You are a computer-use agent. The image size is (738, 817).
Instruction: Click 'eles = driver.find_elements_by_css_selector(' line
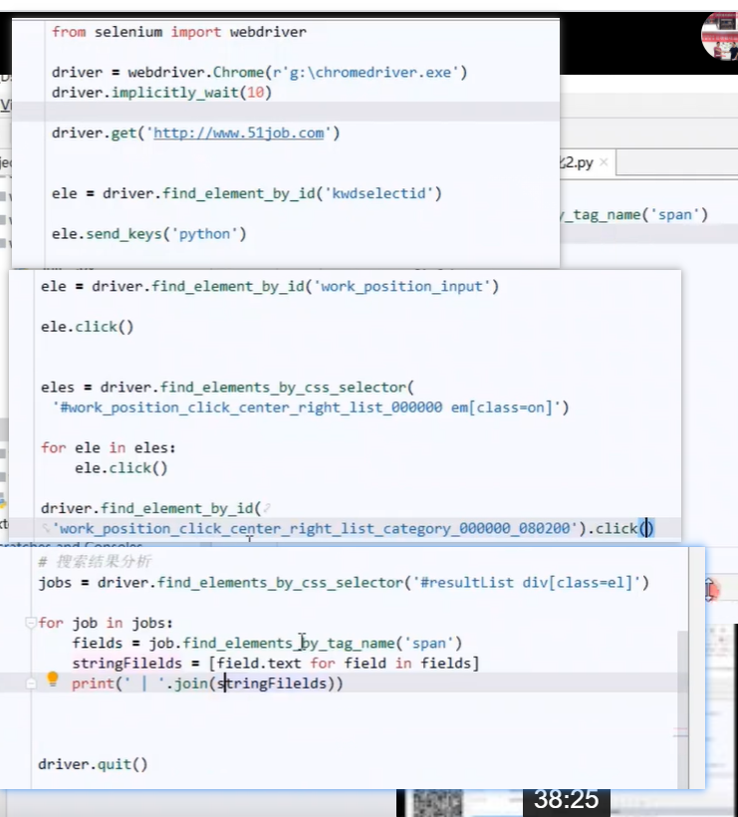pyautogui.click(x=228, y=388)
